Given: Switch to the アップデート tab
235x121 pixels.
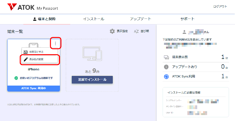Looking at the screenshot, I should [x=141, y=19].
